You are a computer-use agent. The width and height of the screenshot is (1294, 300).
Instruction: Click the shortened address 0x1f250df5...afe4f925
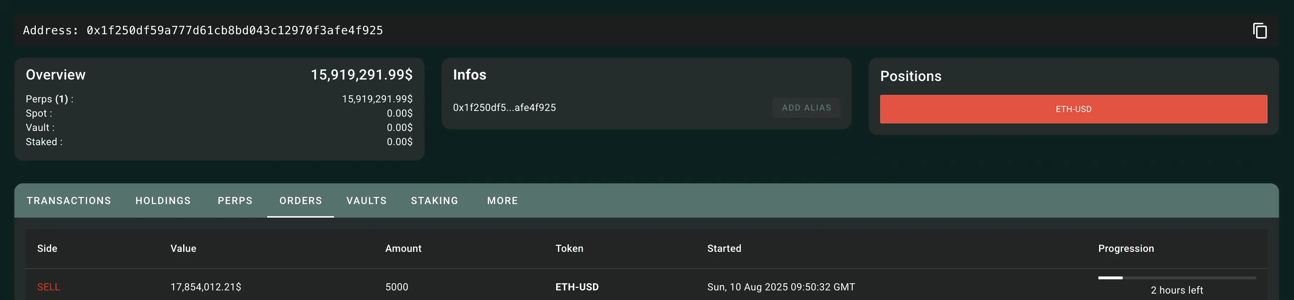(x=504, y=108)
